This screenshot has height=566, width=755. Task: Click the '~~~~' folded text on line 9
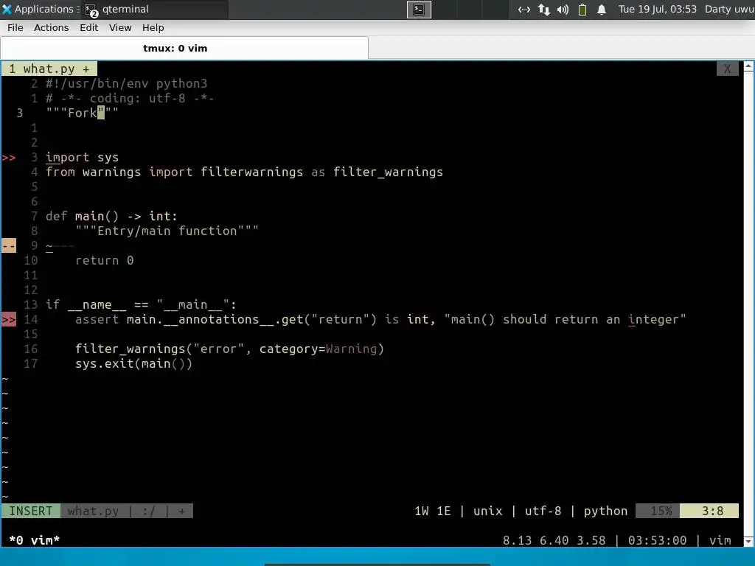click(x=60, y=246)
